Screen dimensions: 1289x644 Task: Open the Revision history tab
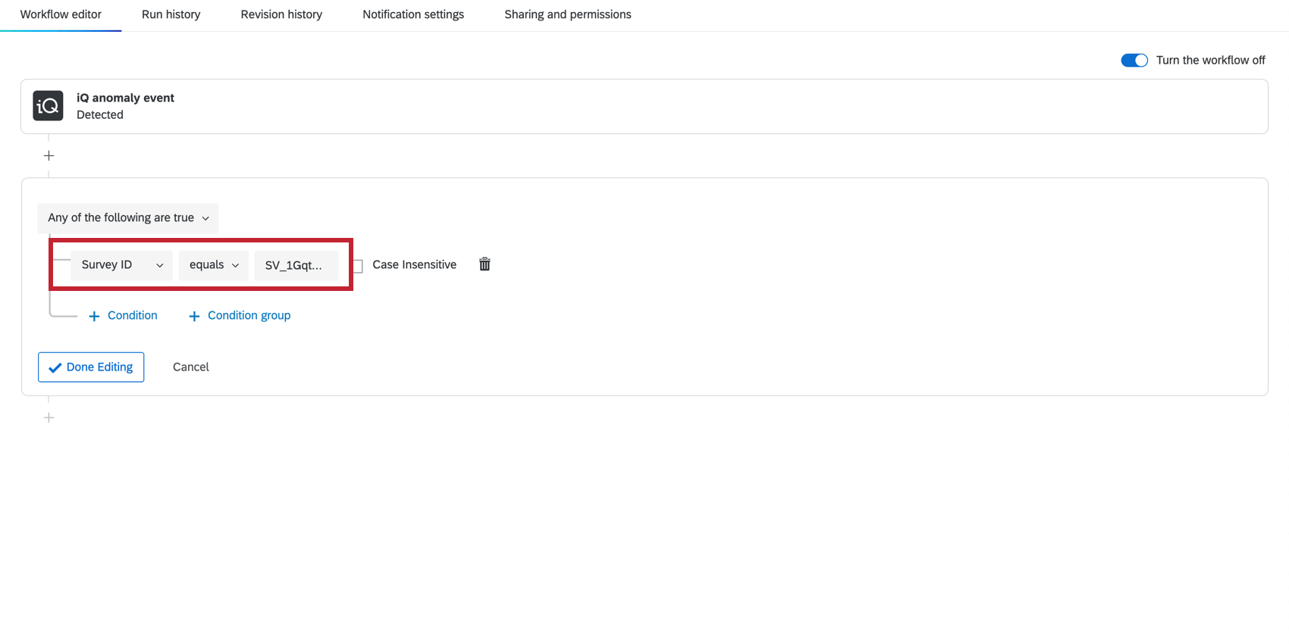(281, 14)
